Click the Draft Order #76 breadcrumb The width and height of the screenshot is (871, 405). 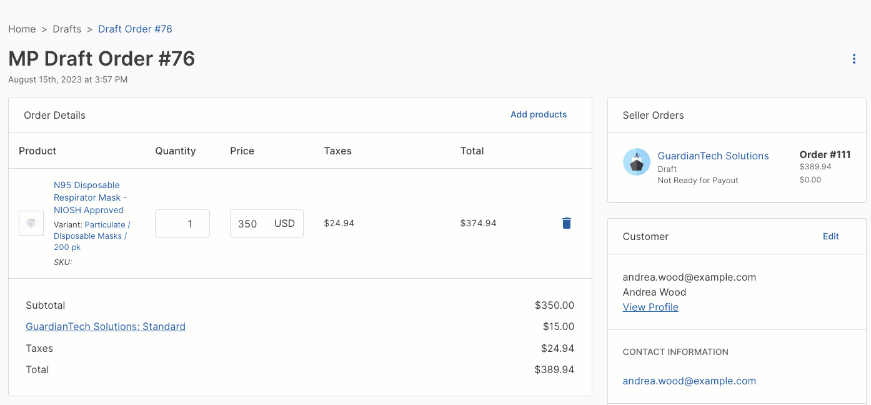(x=135, y=29)
